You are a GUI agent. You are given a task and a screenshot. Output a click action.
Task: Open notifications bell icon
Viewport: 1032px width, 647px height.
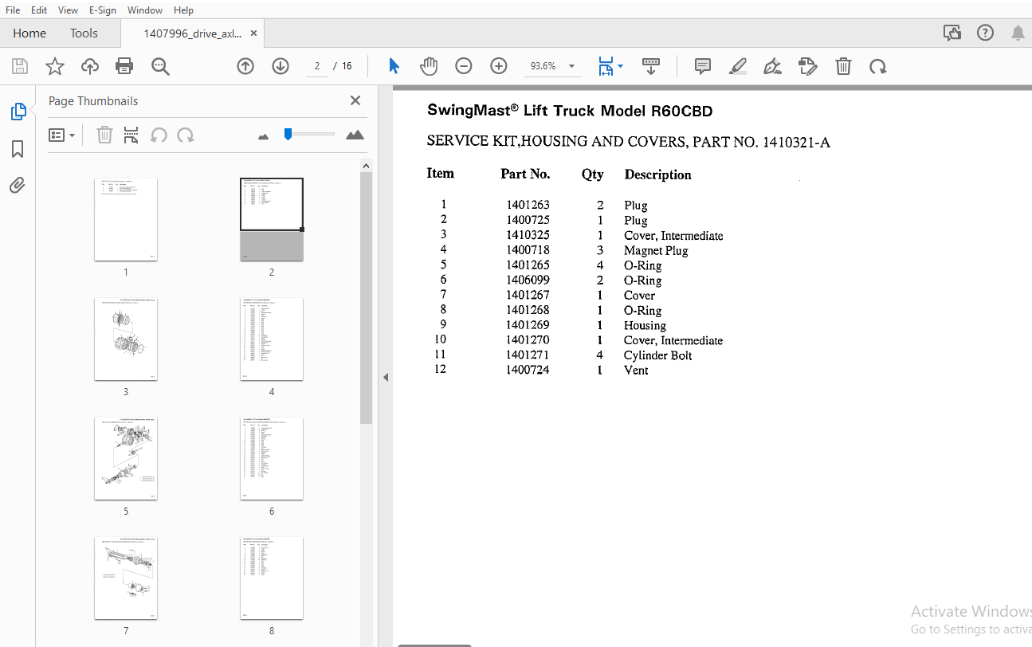click(1018, 33)
